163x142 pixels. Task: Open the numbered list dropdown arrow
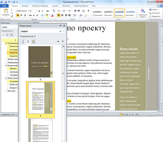click(66, 11)
